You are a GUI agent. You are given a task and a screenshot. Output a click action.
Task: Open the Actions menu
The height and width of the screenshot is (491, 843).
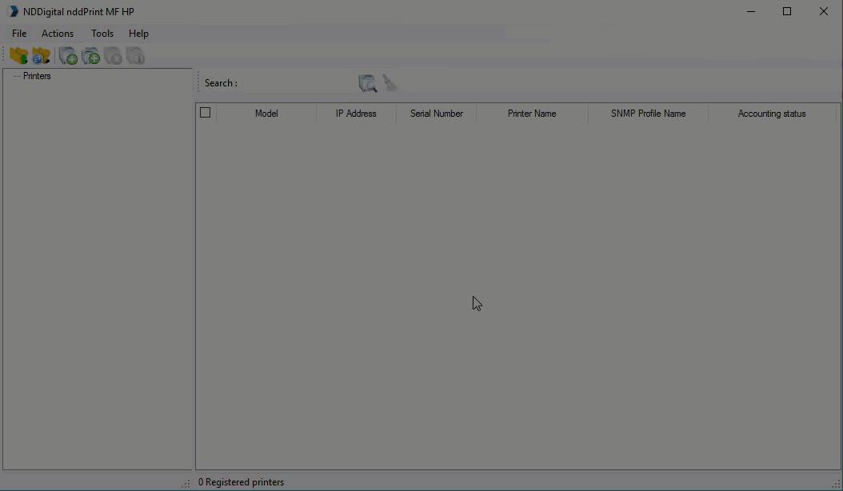click(x=58, y=34)
